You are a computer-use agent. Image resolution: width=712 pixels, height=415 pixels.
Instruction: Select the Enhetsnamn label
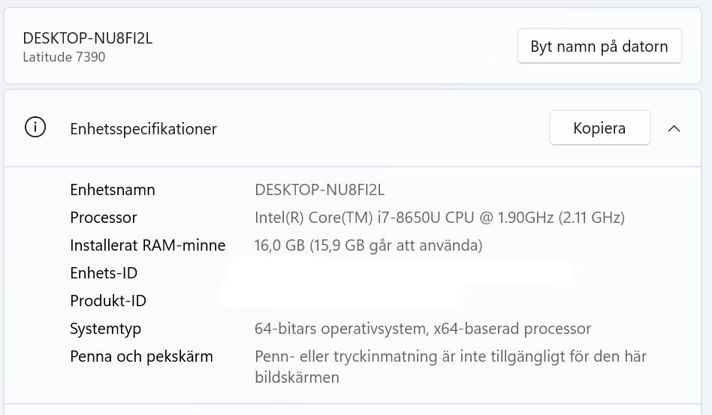[113, 190]
